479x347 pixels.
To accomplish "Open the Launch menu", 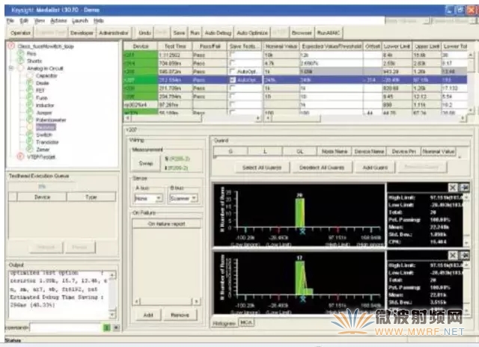I will 80,21.
